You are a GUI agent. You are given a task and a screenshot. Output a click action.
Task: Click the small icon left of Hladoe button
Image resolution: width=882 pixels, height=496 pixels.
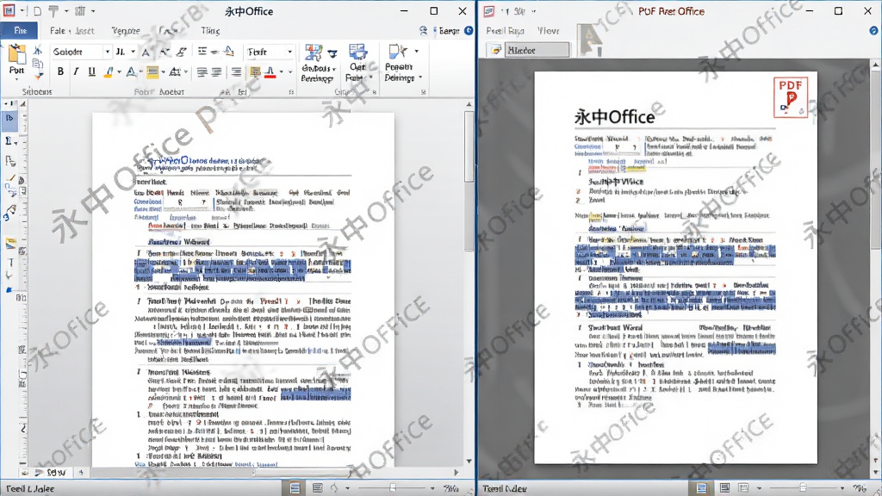tap(495, 50)
